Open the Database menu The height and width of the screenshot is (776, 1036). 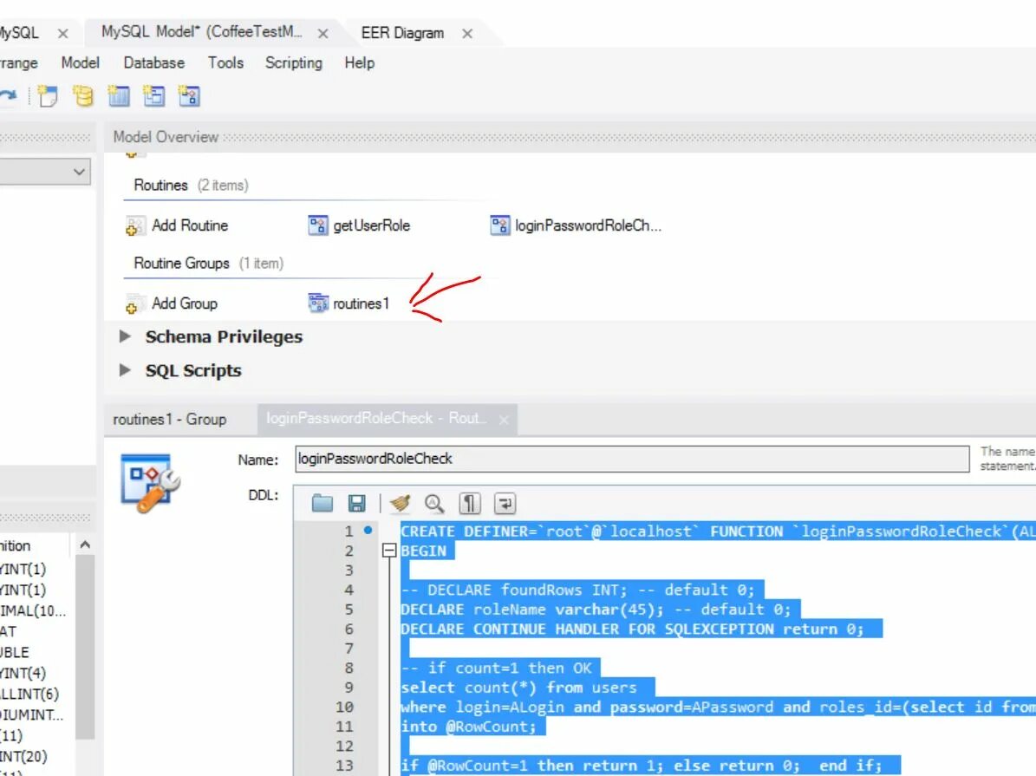pyautogui.click(x=154, y=62)
